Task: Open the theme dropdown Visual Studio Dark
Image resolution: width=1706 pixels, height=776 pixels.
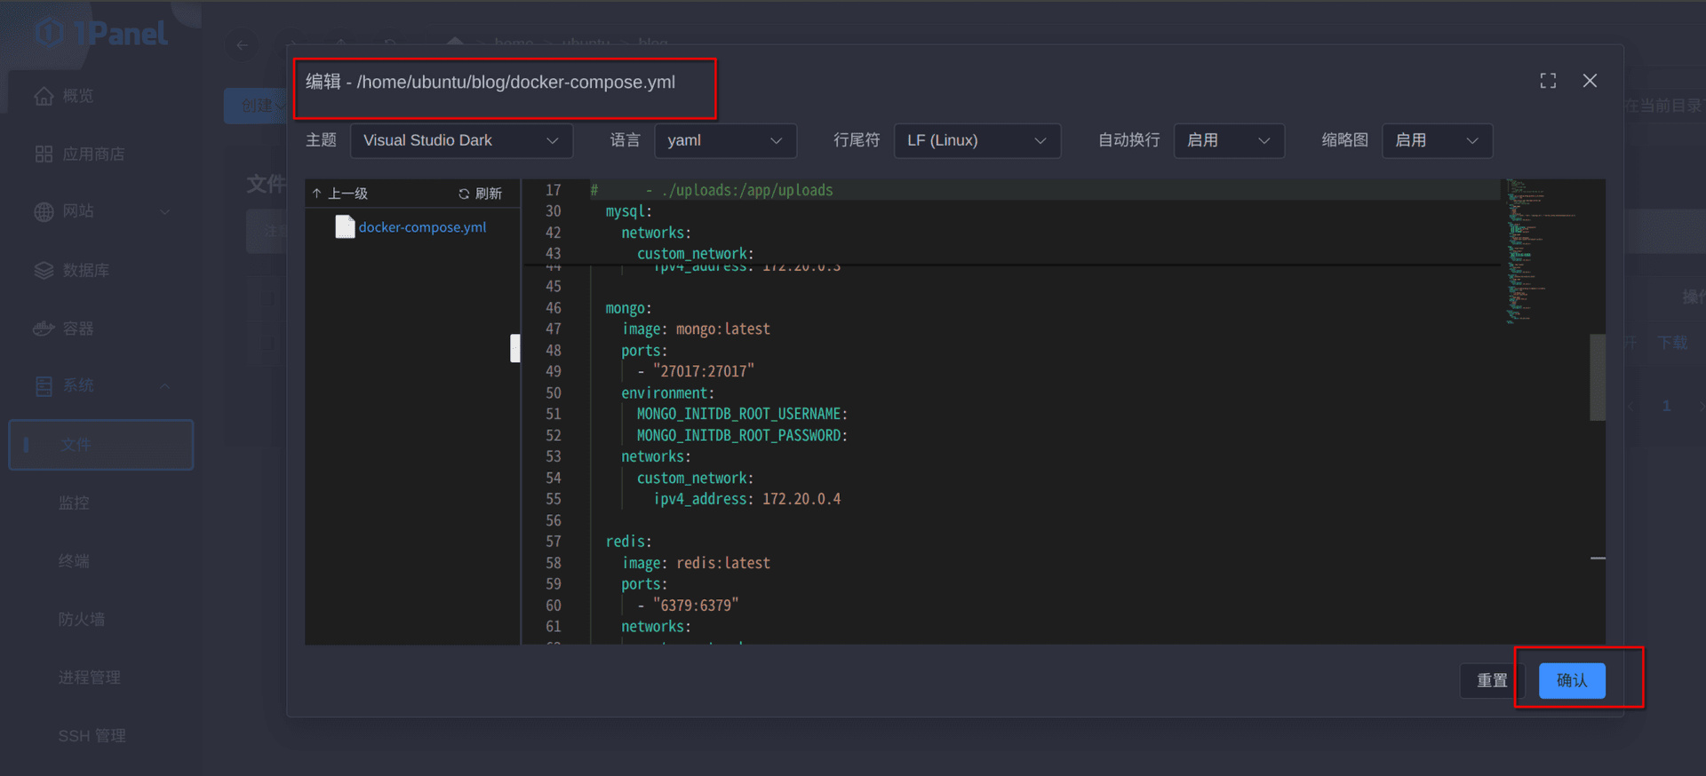Action: (461, 140)
